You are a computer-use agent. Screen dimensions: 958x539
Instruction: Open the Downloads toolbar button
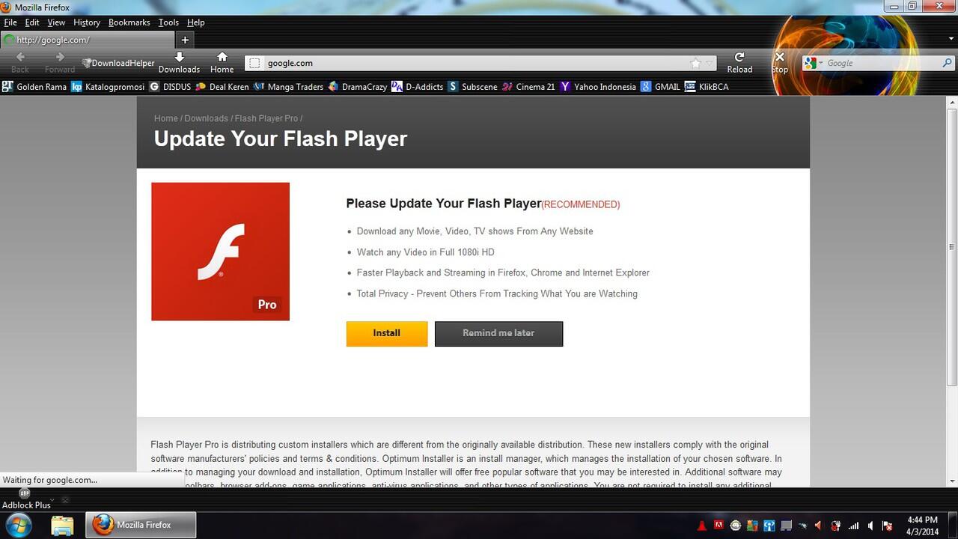click(179, 62)
